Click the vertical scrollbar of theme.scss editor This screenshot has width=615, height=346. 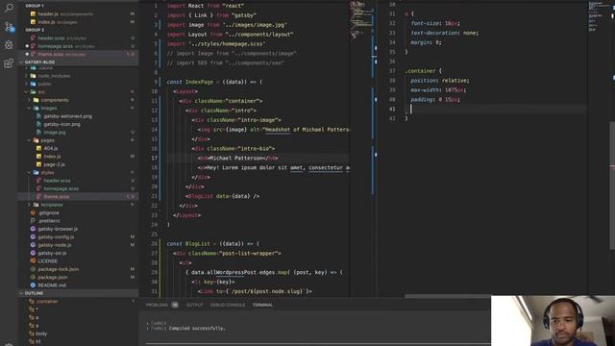coord(612,185)
